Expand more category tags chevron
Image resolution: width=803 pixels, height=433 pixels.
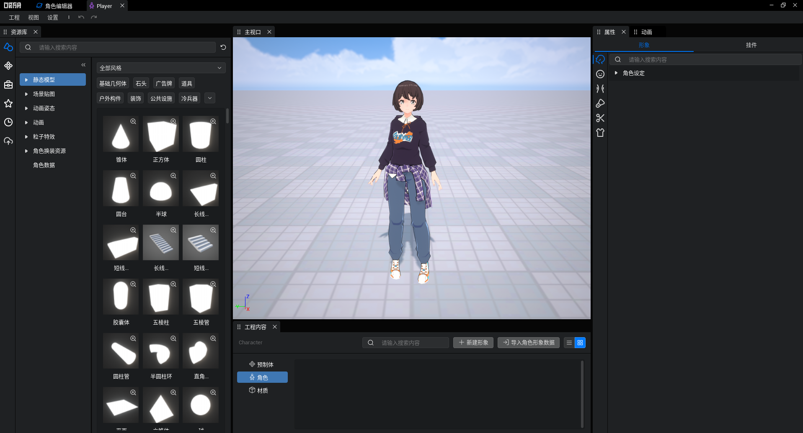pos(210,98)
